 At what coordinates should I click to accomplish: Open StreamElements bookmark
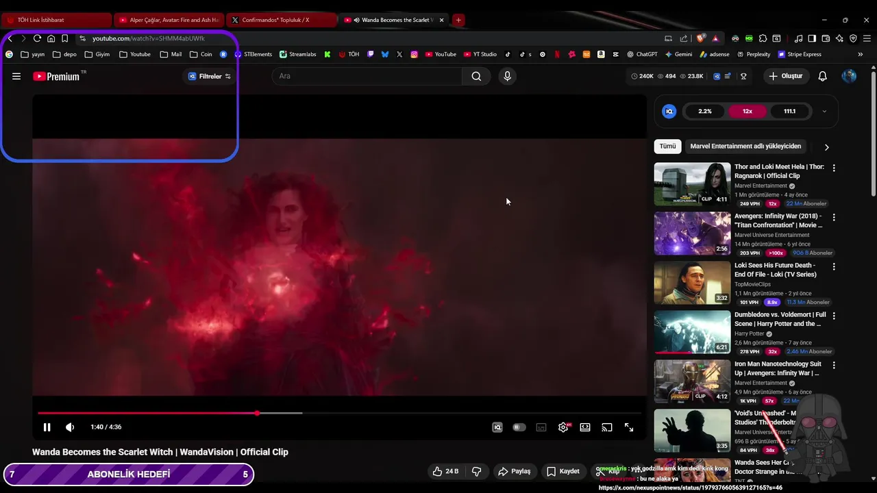(x=253, y=54)
